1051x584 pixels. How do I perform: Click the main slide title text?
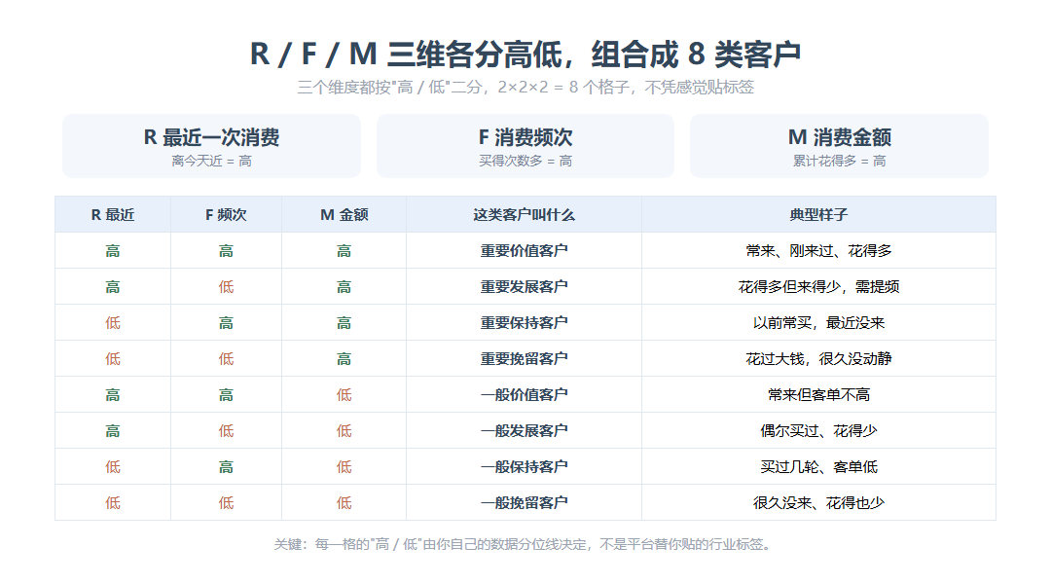pos(525,54)
